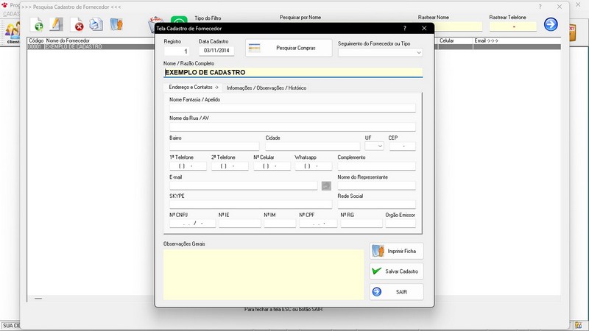Click the SKYPE input field
589x331 pixels.
tap(250, 204)
